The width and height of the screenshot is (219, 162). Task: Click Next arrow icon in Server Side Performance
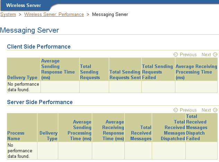215,110
